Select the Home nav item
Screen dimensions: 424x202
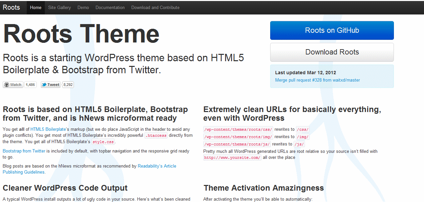click(x=36, y=7)
